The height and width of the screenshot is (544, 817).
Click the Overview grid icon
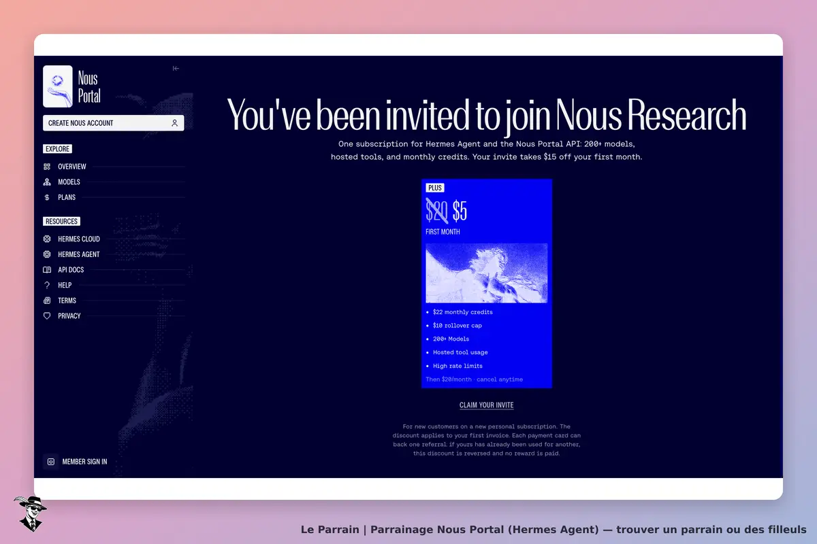coord(47,167)
